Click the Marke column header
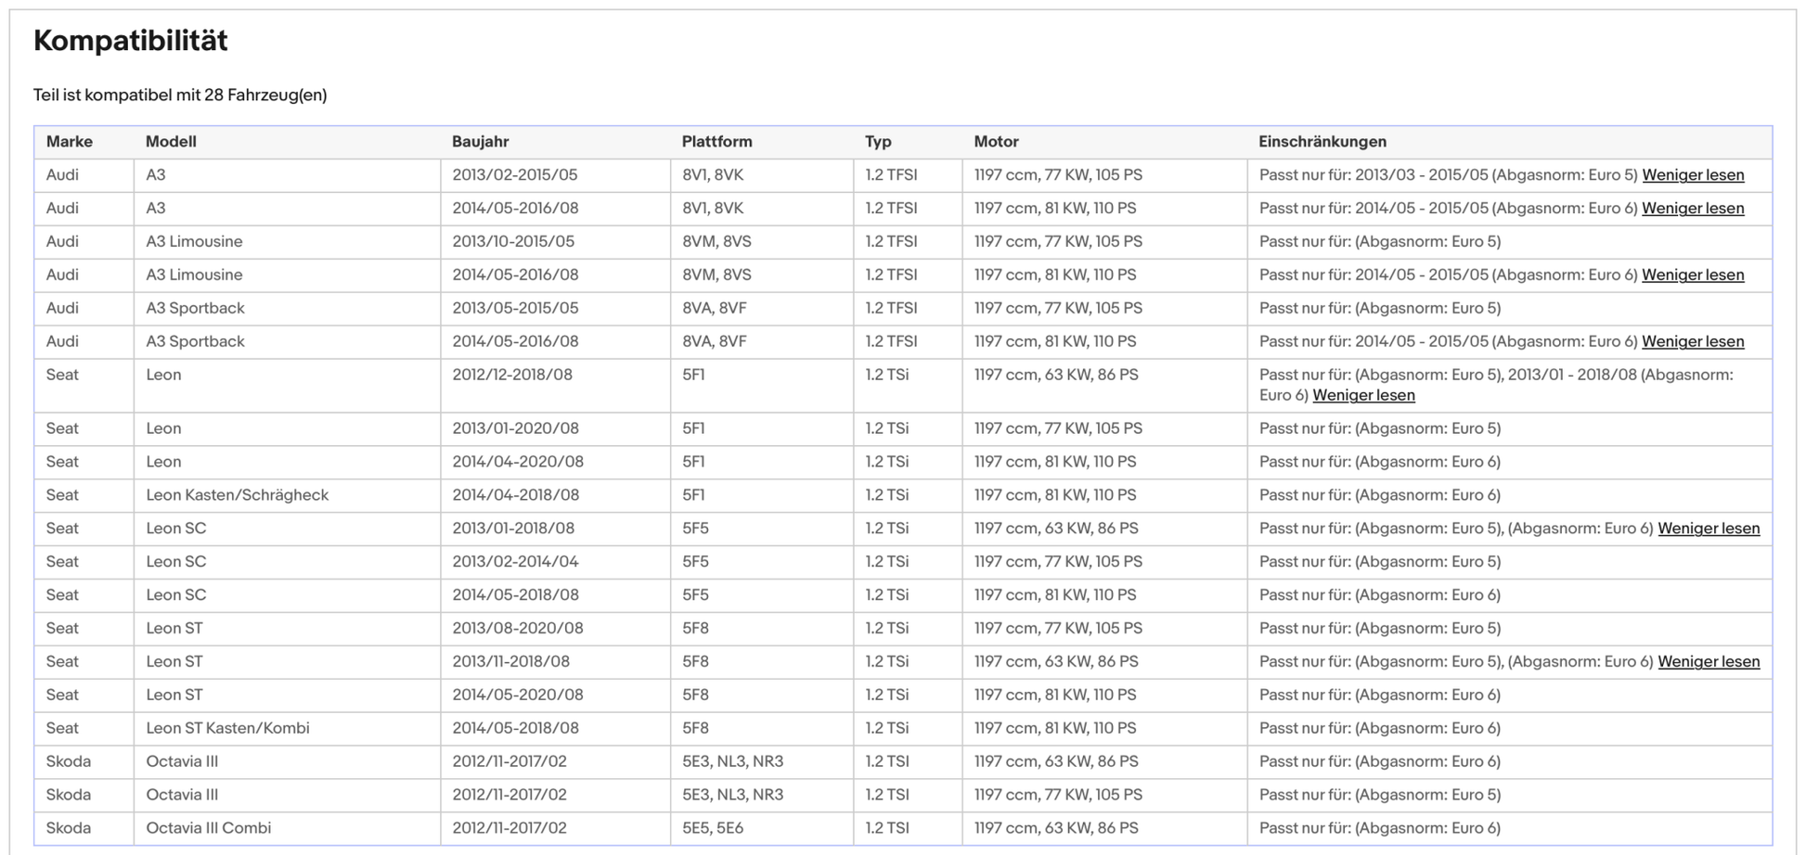Image resolution: width=1806 pixels, height=855 pixels. (70, 142)
